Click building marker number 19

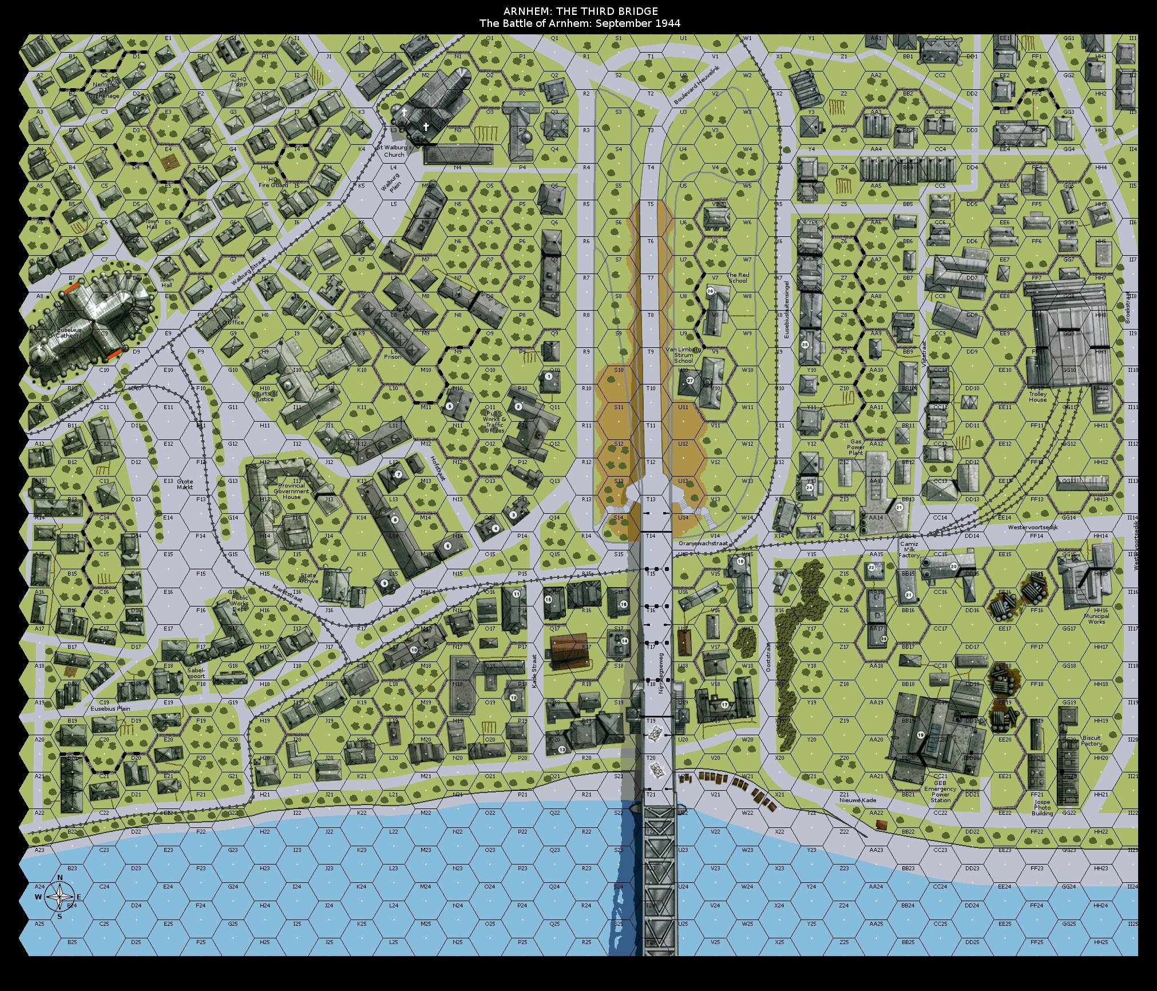tap(921, 735)
